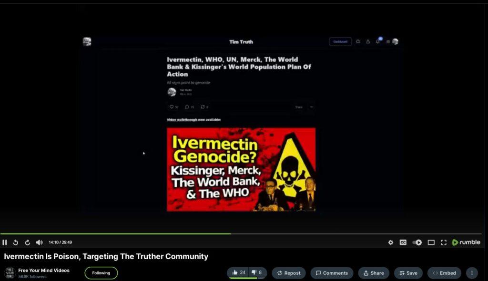Click the video title Ivermectin Is Poison
This screenshot has width=488, height=281.
pyautogui.click(x=106, y=256)
